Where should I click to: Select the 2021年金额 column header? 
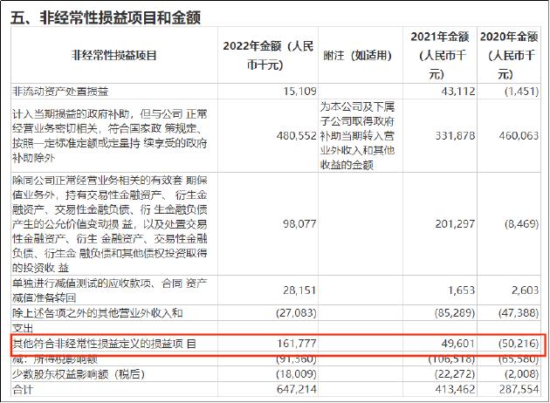point(440,55)
